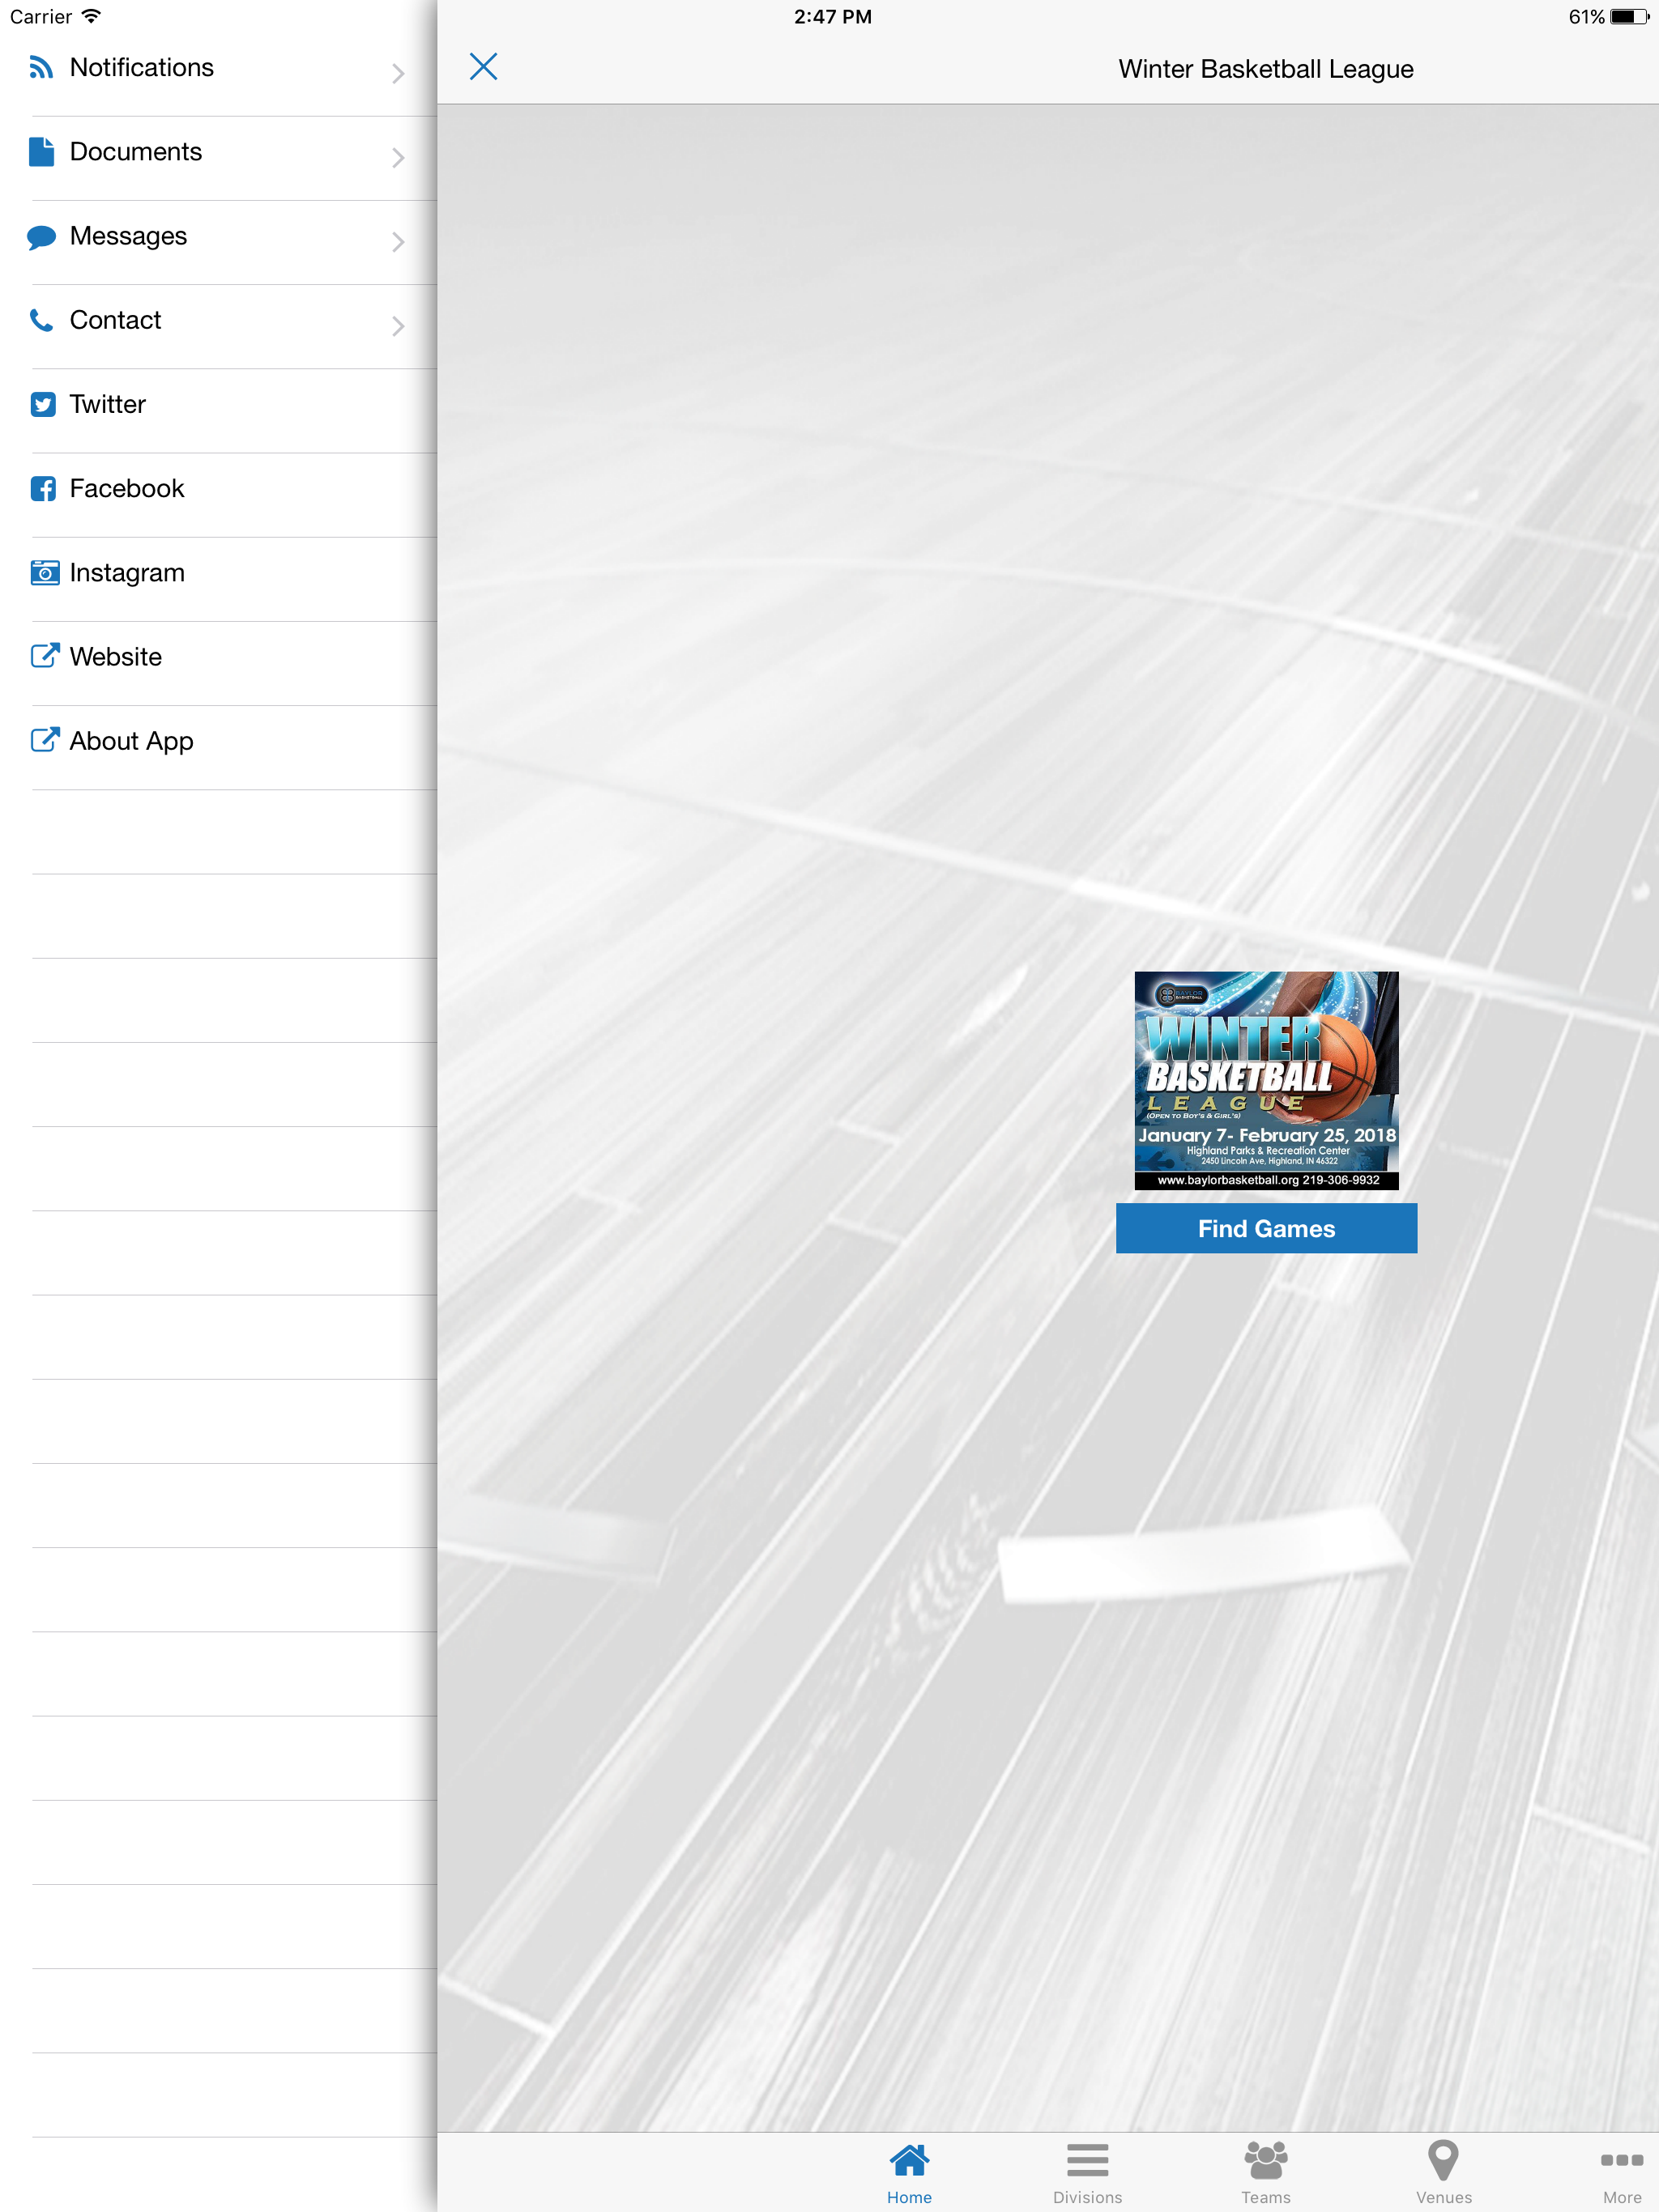This screenshot has height=2212, width=1659.
Task: Switch to the More tab label
Action: click(1622, 2197)
